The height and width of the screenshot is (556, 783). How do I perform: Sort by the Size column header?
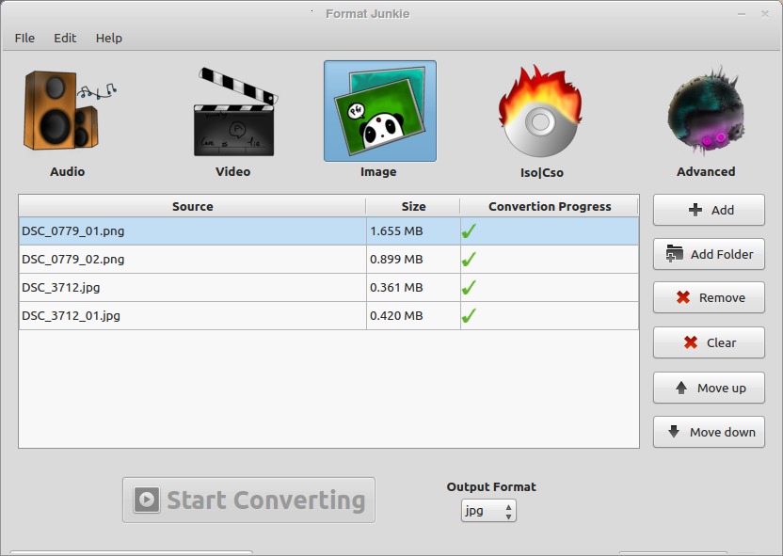point(413,206)
